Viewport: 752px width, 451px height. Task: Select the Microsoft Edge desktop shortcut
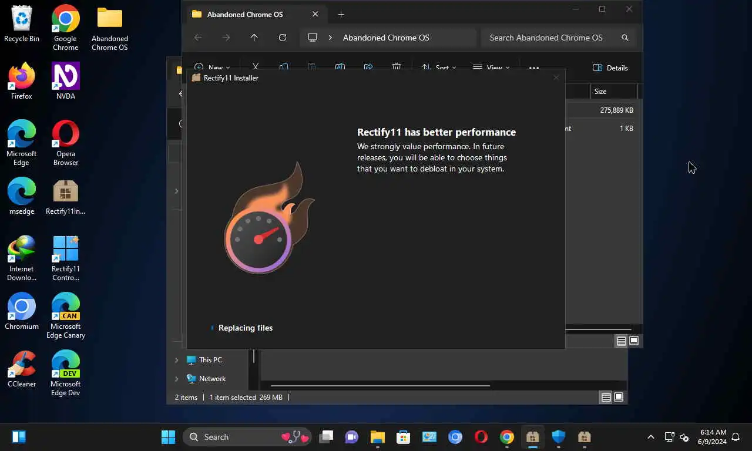pos(22,143)
